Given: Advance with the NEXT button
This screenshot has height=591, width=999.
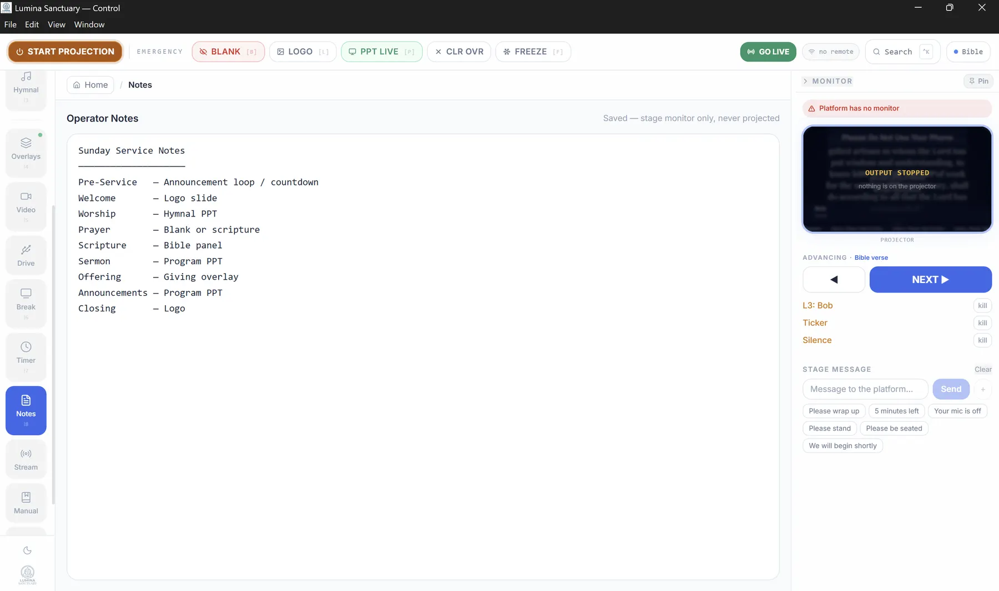Looking at the screenshot, I should (930, 280).
